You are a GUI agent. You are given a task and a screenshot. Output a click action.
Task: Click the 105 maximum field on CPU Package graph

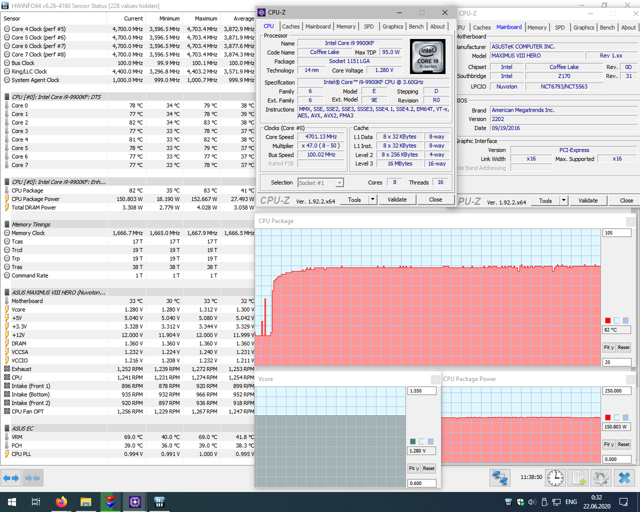point(617,233)
